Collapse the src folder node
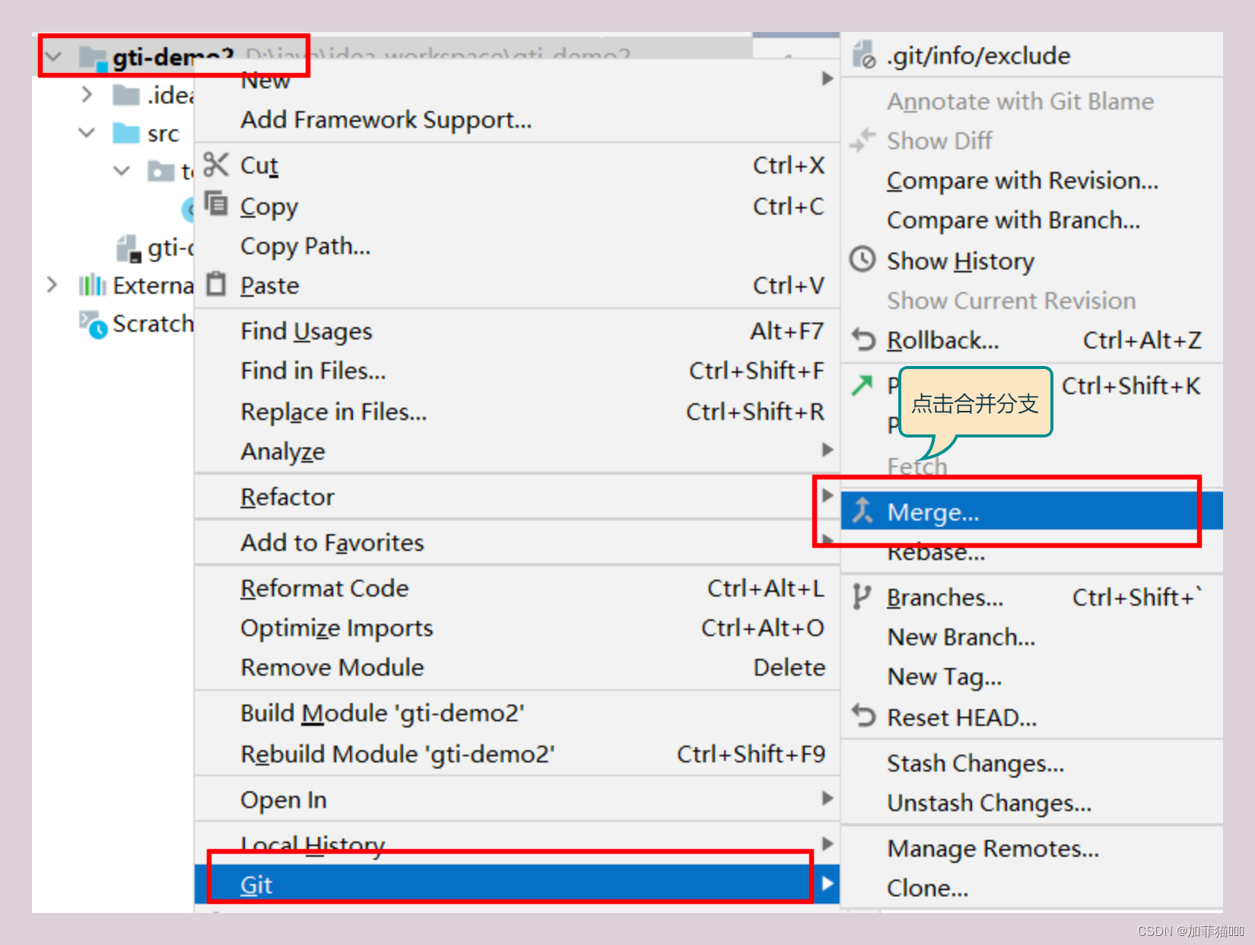Viewport: 1255px width, 945px height. [87, 133]
